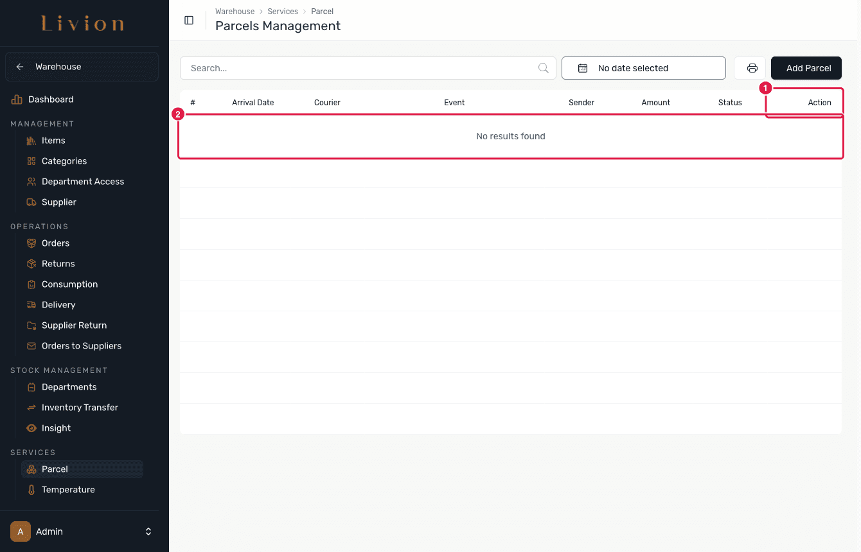Click the Temperature thermometer icon
This screenshot has width=861, height=552.
coord(31,490)
